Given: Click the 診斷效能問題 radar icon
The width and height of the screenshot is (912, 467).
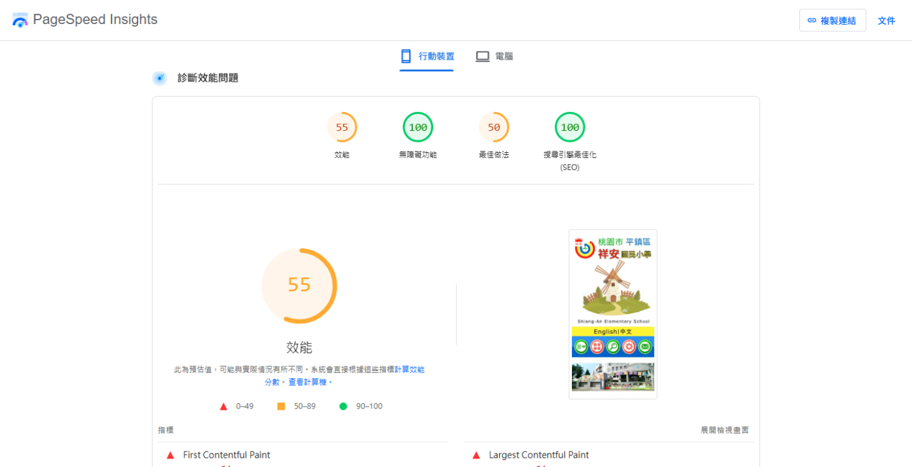Looking at the screenshot, I should [x=160, y=78].
